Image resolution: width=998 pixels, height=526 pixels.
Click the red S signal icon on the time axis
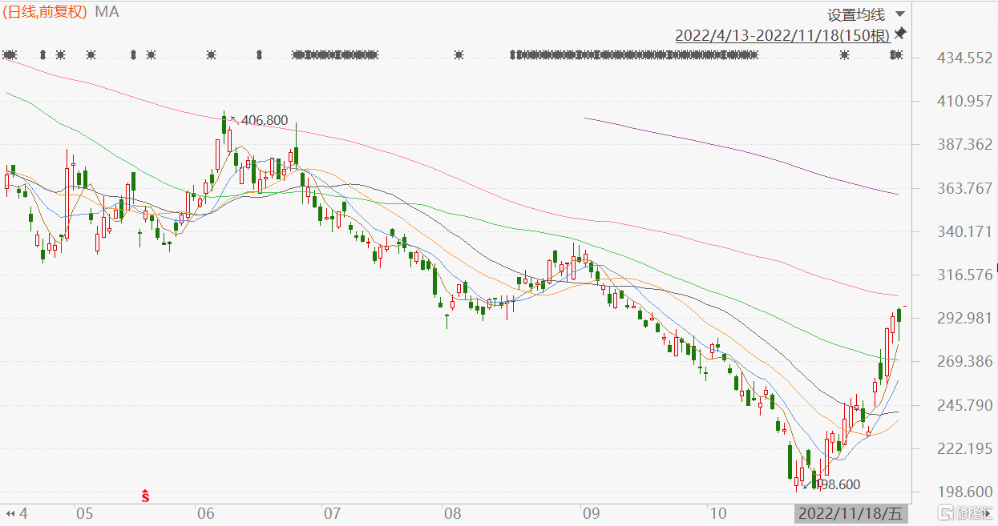[145, 496]
